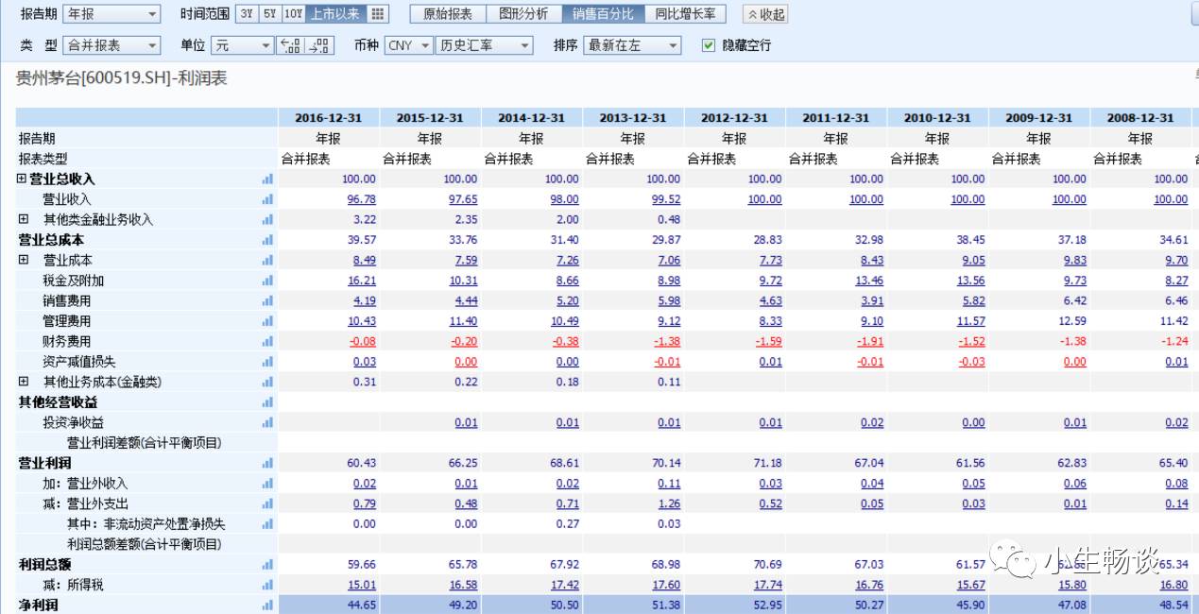Open chart icon for 管理费用 row
1199x614 pixels.
(267, 321)
